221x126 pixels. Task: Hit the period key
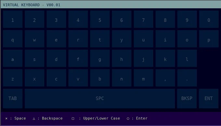[x=187, y=78]
